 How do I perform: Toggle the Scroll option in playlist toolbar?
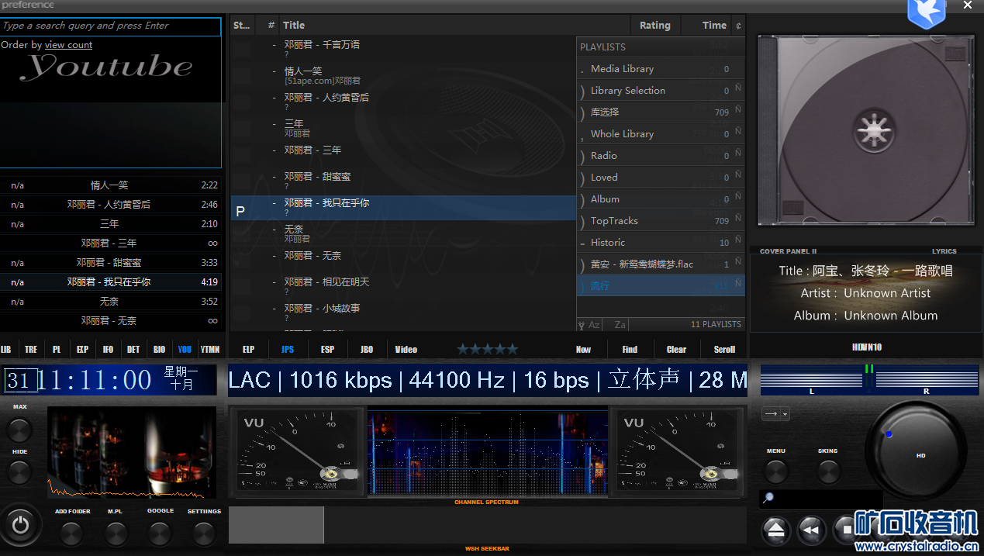[x=724, y=350]
